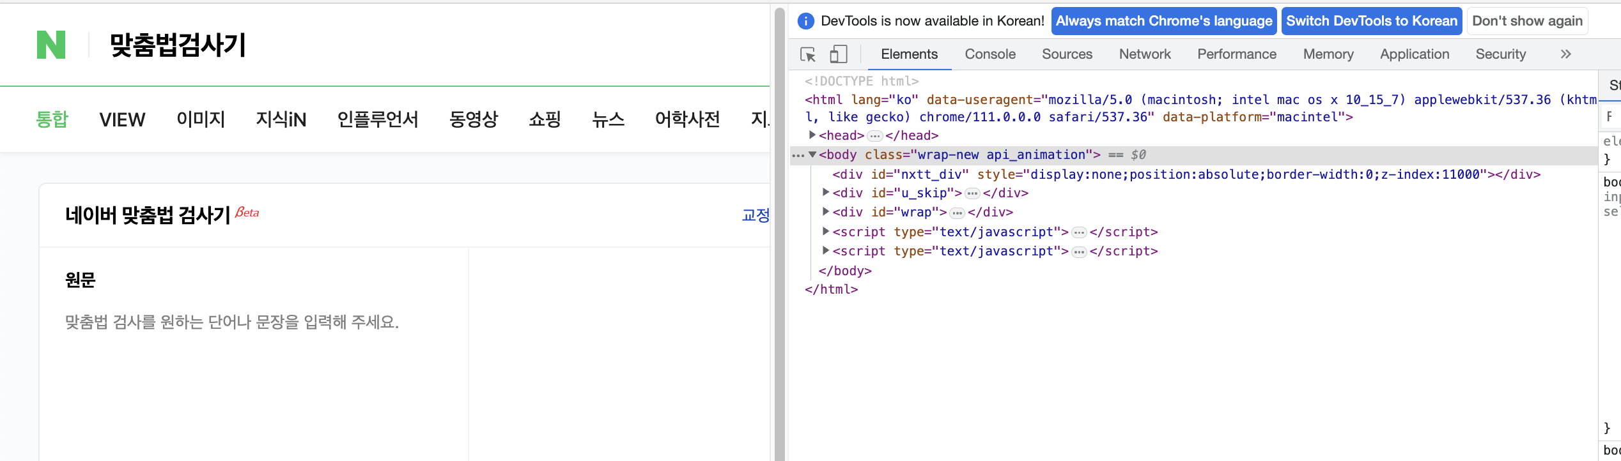
Task: Expand first text/javascript script triangle
Action: click(x=826, y=231)
